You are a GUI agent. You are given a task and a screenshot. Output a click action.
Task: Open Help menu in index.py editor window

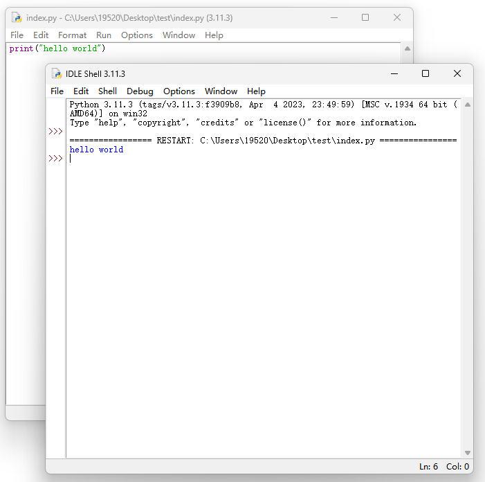click(214, 35)
